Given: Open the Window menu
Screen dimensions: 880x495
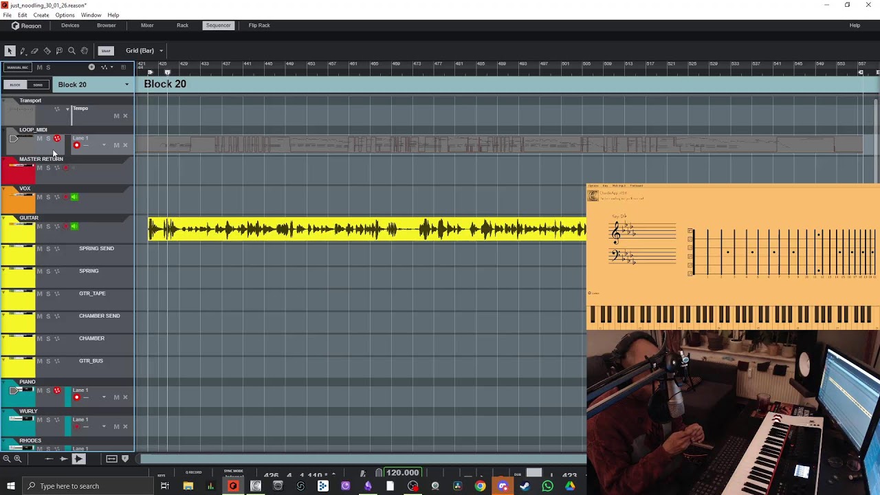Looking at the screenshot, I should tap(91, 15).
